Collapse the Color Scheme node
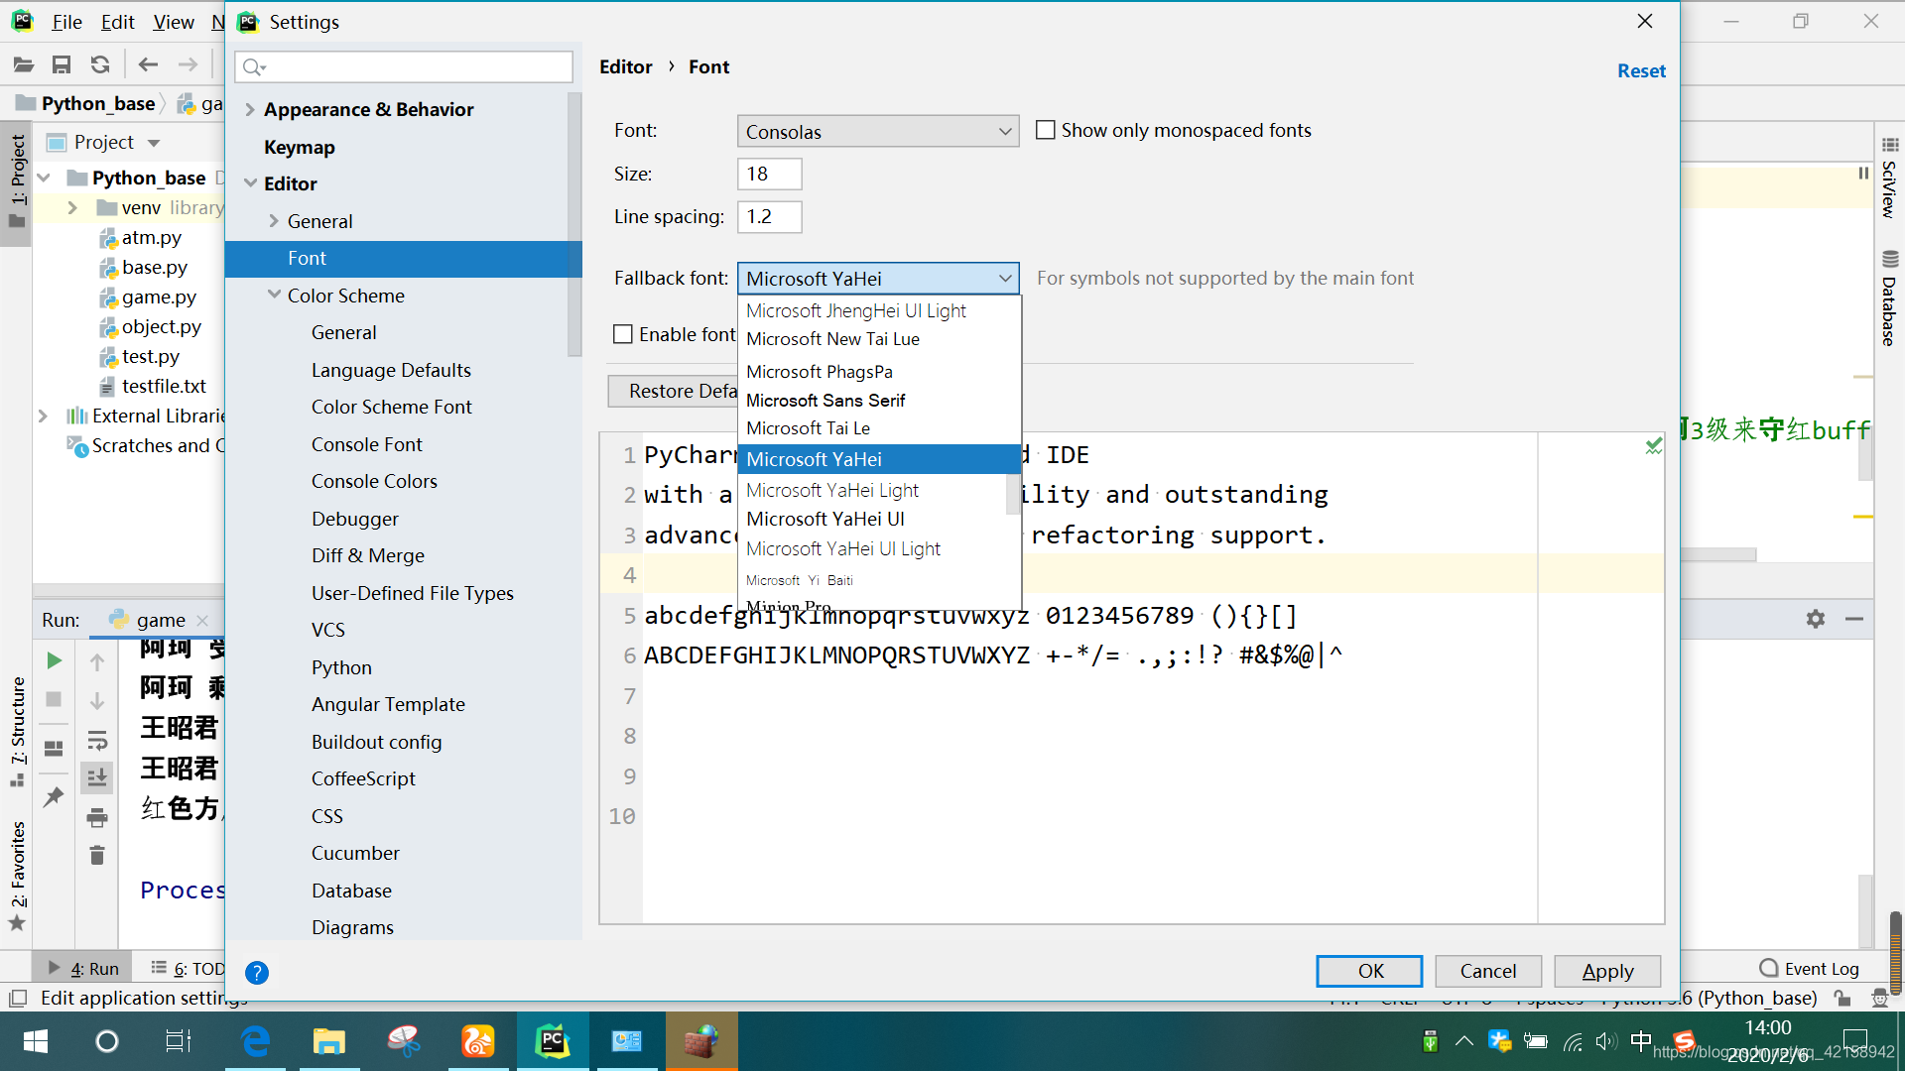 [x=275, y=296]
